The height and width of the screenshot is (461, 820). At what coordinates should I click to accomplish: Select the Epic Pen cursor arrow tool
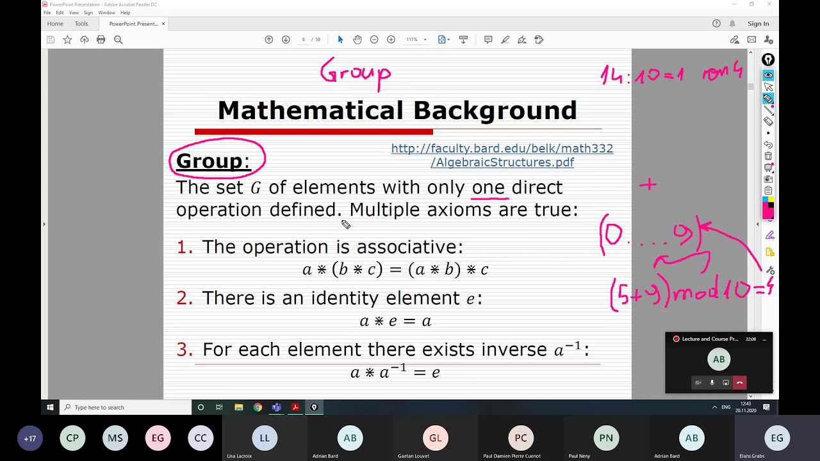[x=768, y=86]
